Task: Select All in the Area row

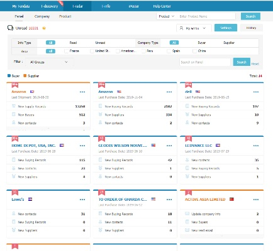Action: pyautogui.click(x=50, y=51)
